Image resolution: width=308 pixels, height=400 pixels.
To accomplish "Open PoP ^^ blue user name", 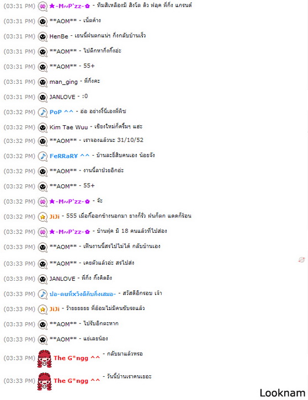I will coord(61,112).
